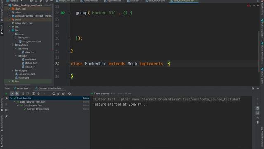
Task: Open Run panel gear options
Action: (253, 88)
